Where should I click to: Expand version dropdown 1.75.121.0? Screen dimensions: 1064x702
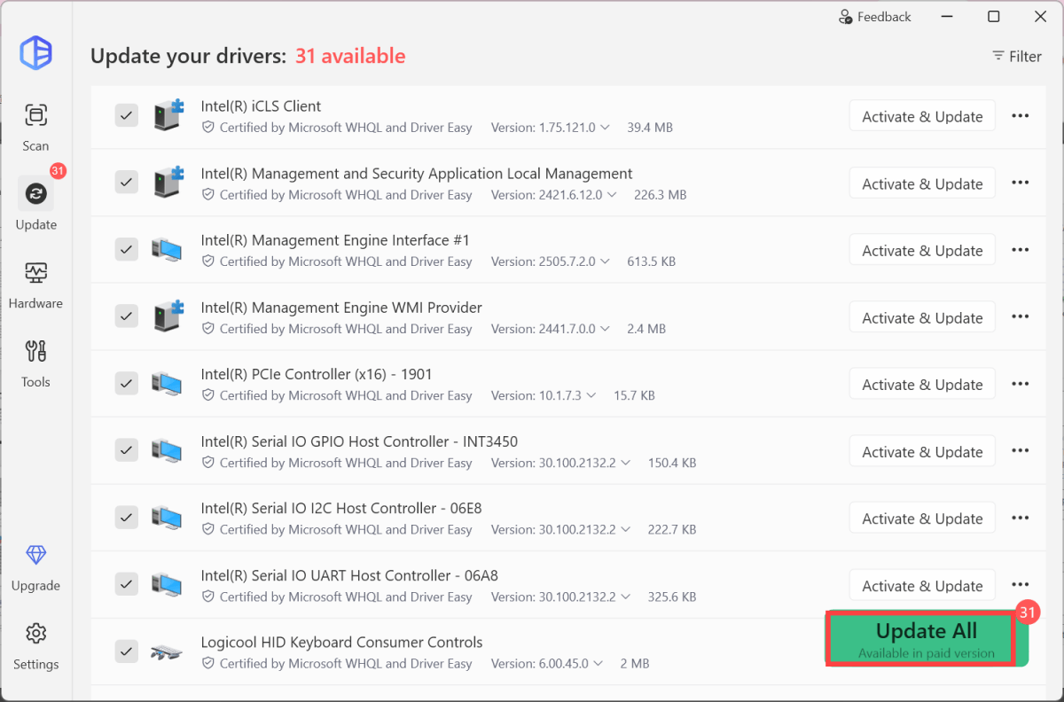coord(605,128)
